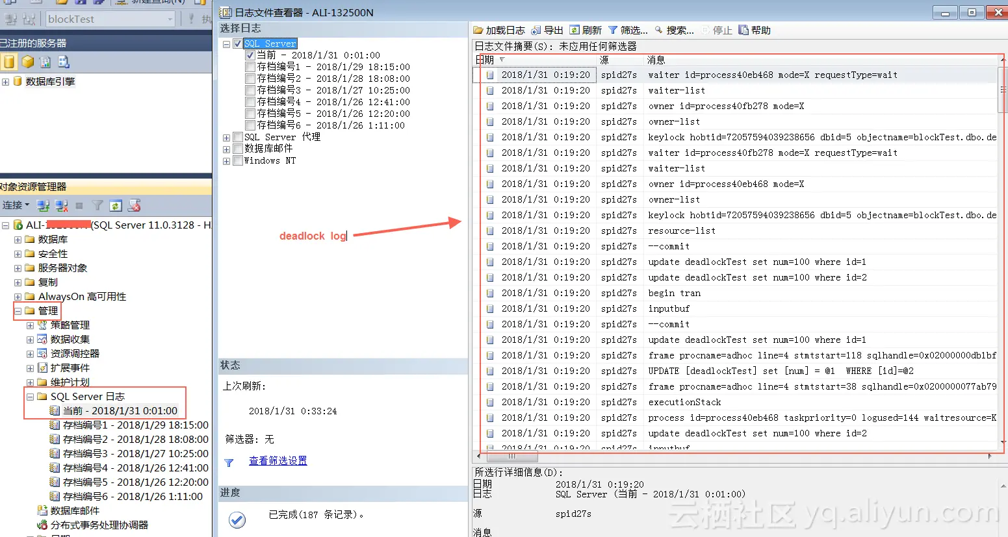Click the 消息 column header
This screenshot has height=537, width=1008.
pyautogui.click(x=820, y=60)
